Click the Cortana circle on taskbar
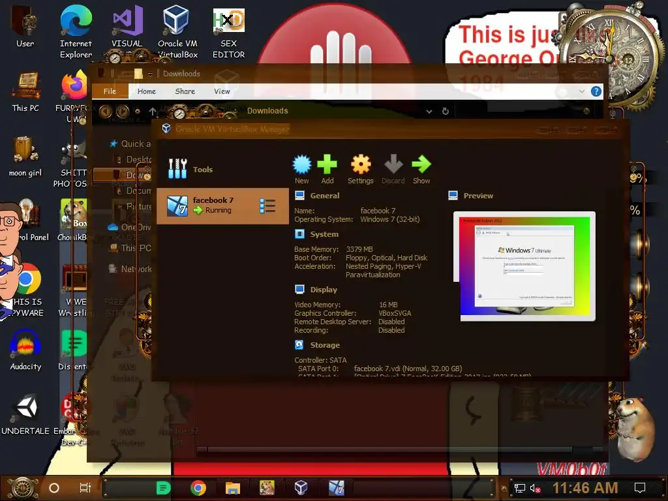Screen dimensions: 668x501 click(54, 488)
